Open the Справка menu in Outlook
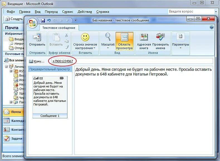The height and width of the screenshot is (161, 220). point(103,12)
